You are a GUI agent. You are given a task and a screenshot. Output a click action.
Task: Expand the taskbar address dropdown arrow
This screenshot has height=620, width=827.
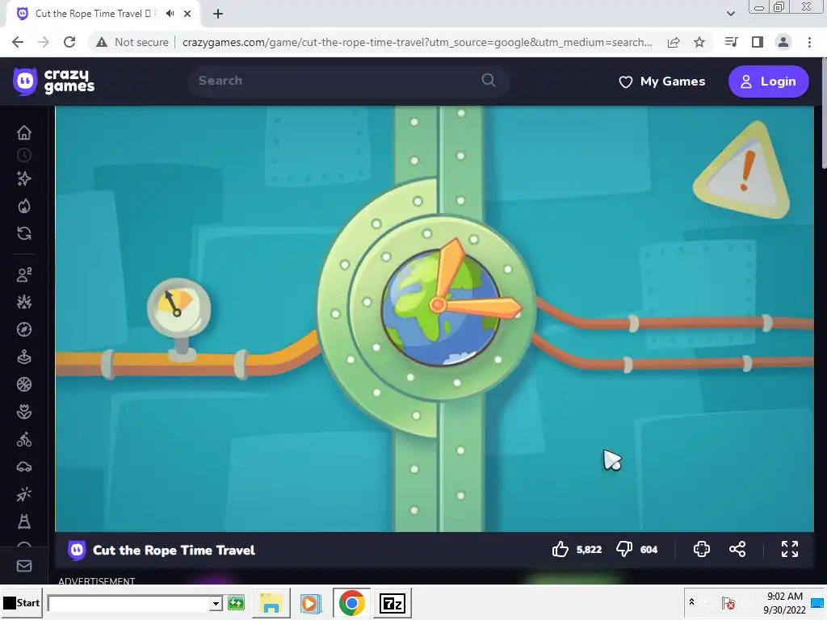215,603
